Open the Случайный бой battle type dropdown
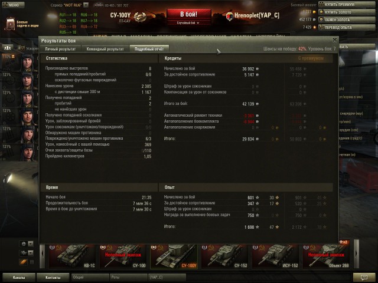The image size is (378, 283). (x=188, y=23)
